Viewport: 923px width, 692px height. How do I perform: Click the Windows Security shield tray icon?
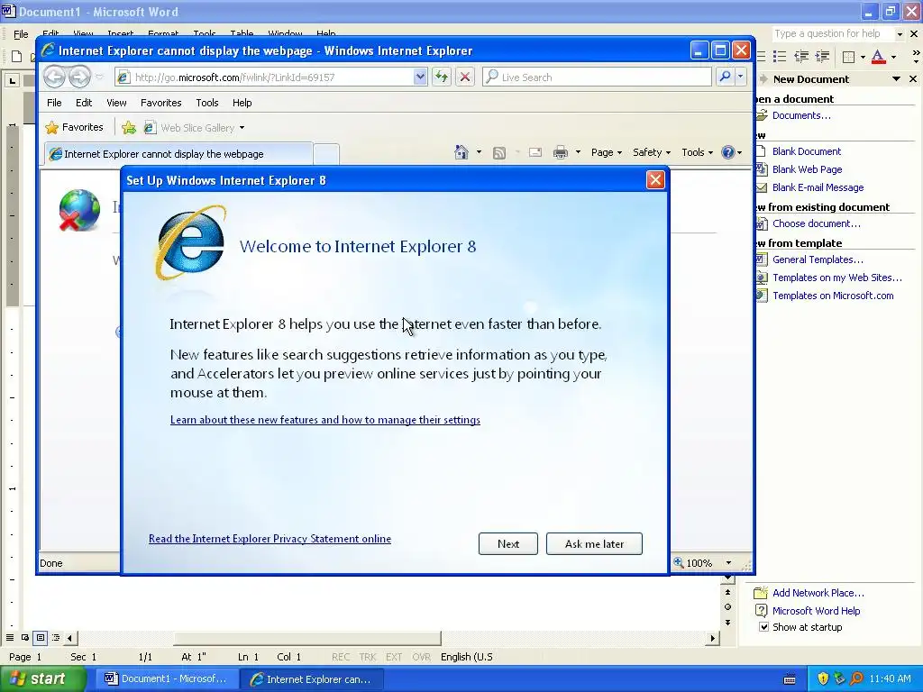pyautogui.click(x=822, y=679)
